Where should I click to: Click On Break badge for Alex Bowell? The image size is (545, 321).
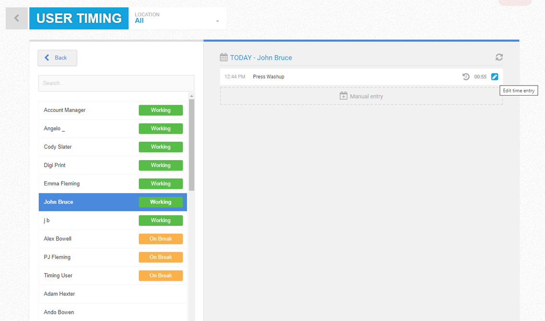click(161, 239)
